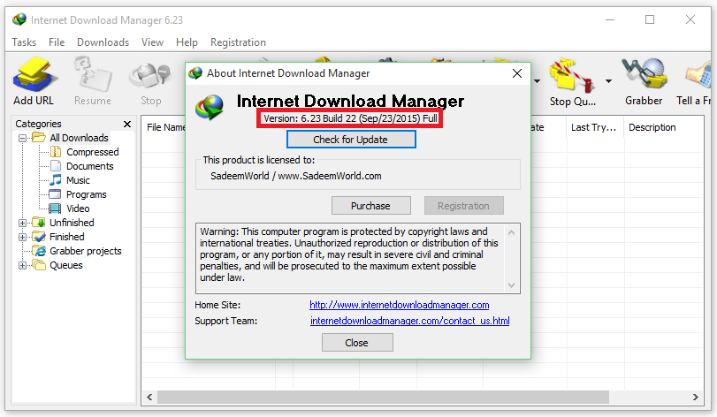Image resolution: width=717 pixels, height=417 pixels.
Task: Expand the Finished tree node
Action: [x=22, y=237]
